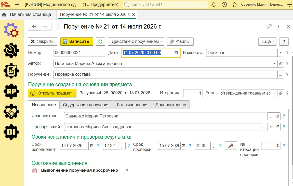The width and height of the screenshot is (293, 186).
Task: Open history clock icon
Action: click(224, 5)
